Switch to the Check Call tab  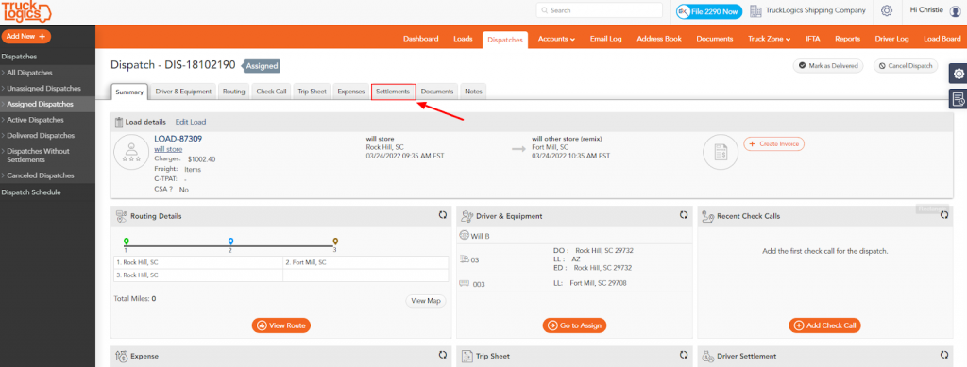pos(271,92)
